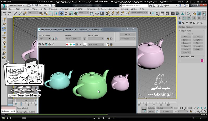This screenshot has height=121, width=208.
Task: Toggle the Angle Snap icon
Action: tap(113, 13)
